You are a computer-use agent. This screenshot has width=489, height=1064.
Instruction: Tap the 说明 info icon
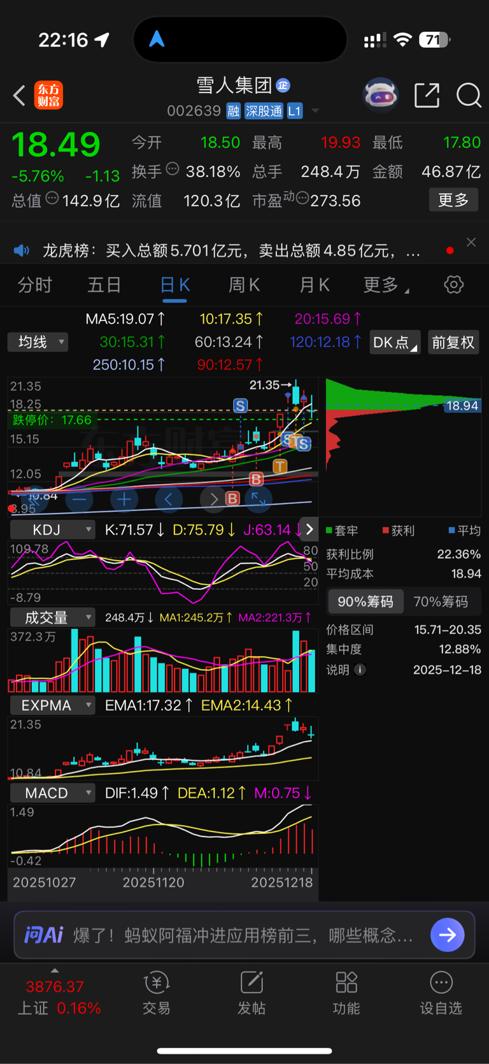tap(360, 670)
